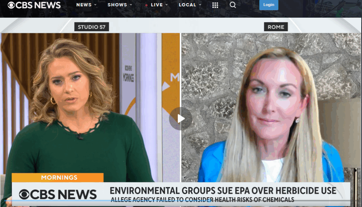
Task: Expand the News dropdown arrow
Action: tap(95, 5)
